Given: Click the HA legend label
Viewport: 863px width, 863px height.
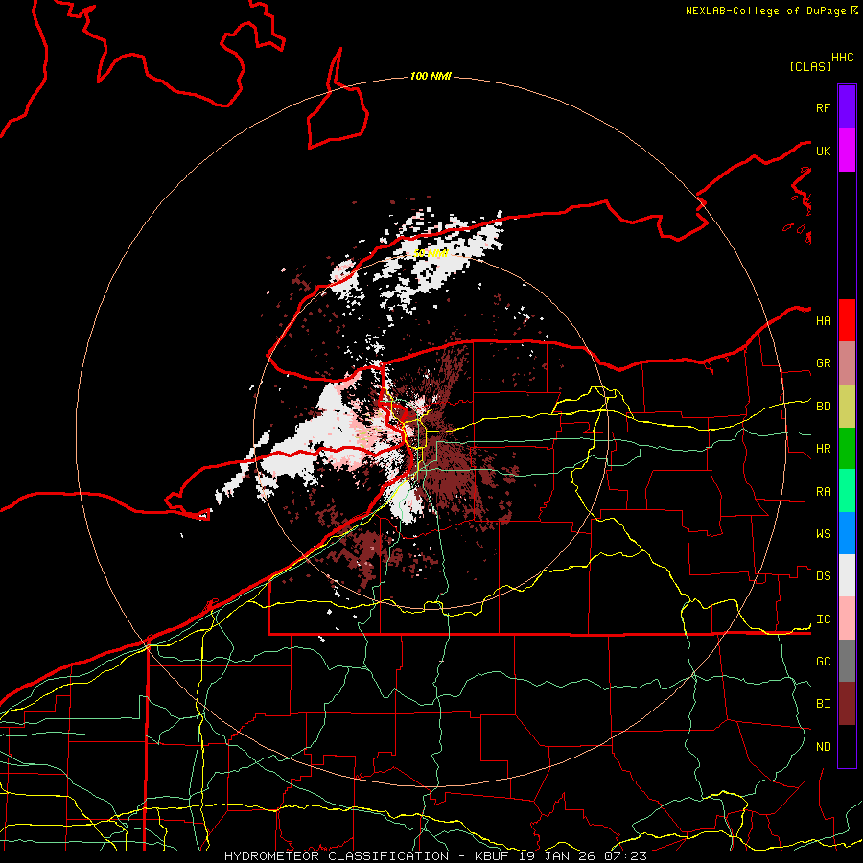Looking at the screenshot, I should [x=823, y=320].
